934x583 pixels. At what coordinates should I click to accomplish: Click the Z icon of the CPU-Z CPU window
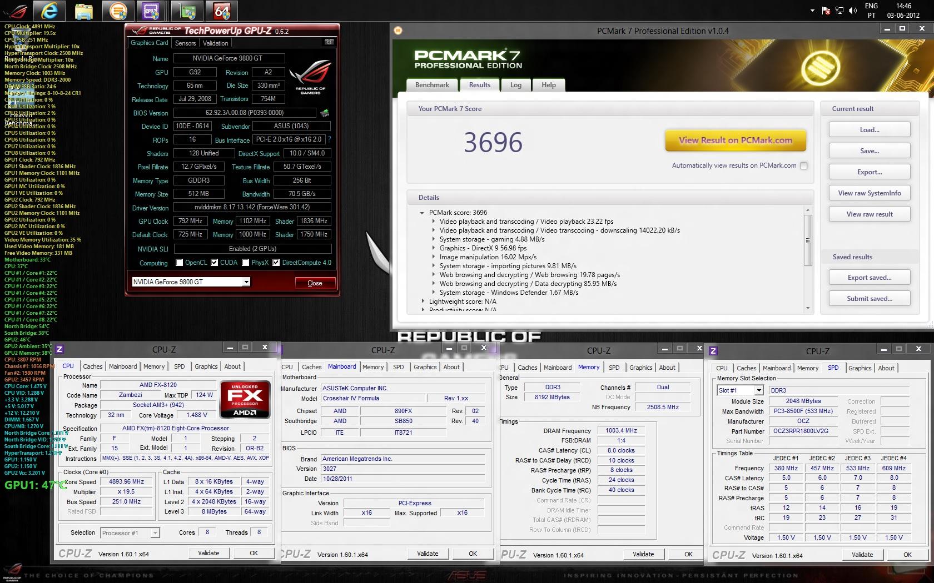coord(59,349)
